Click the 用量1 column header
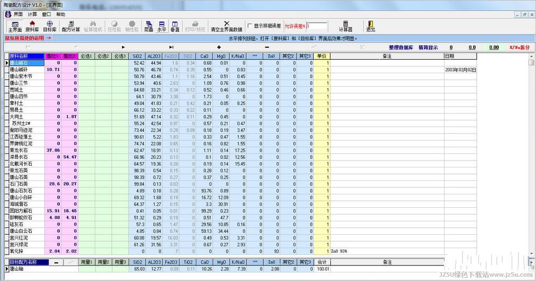Image resolution: width=536 pixels, height=281 pixels. point(87,262)
